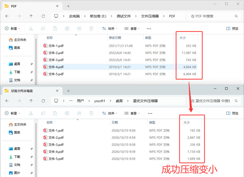Screen dimensions: 244x177
Task: Open the 查看 dropdown in the PDF window
Action: pos(132,28)
